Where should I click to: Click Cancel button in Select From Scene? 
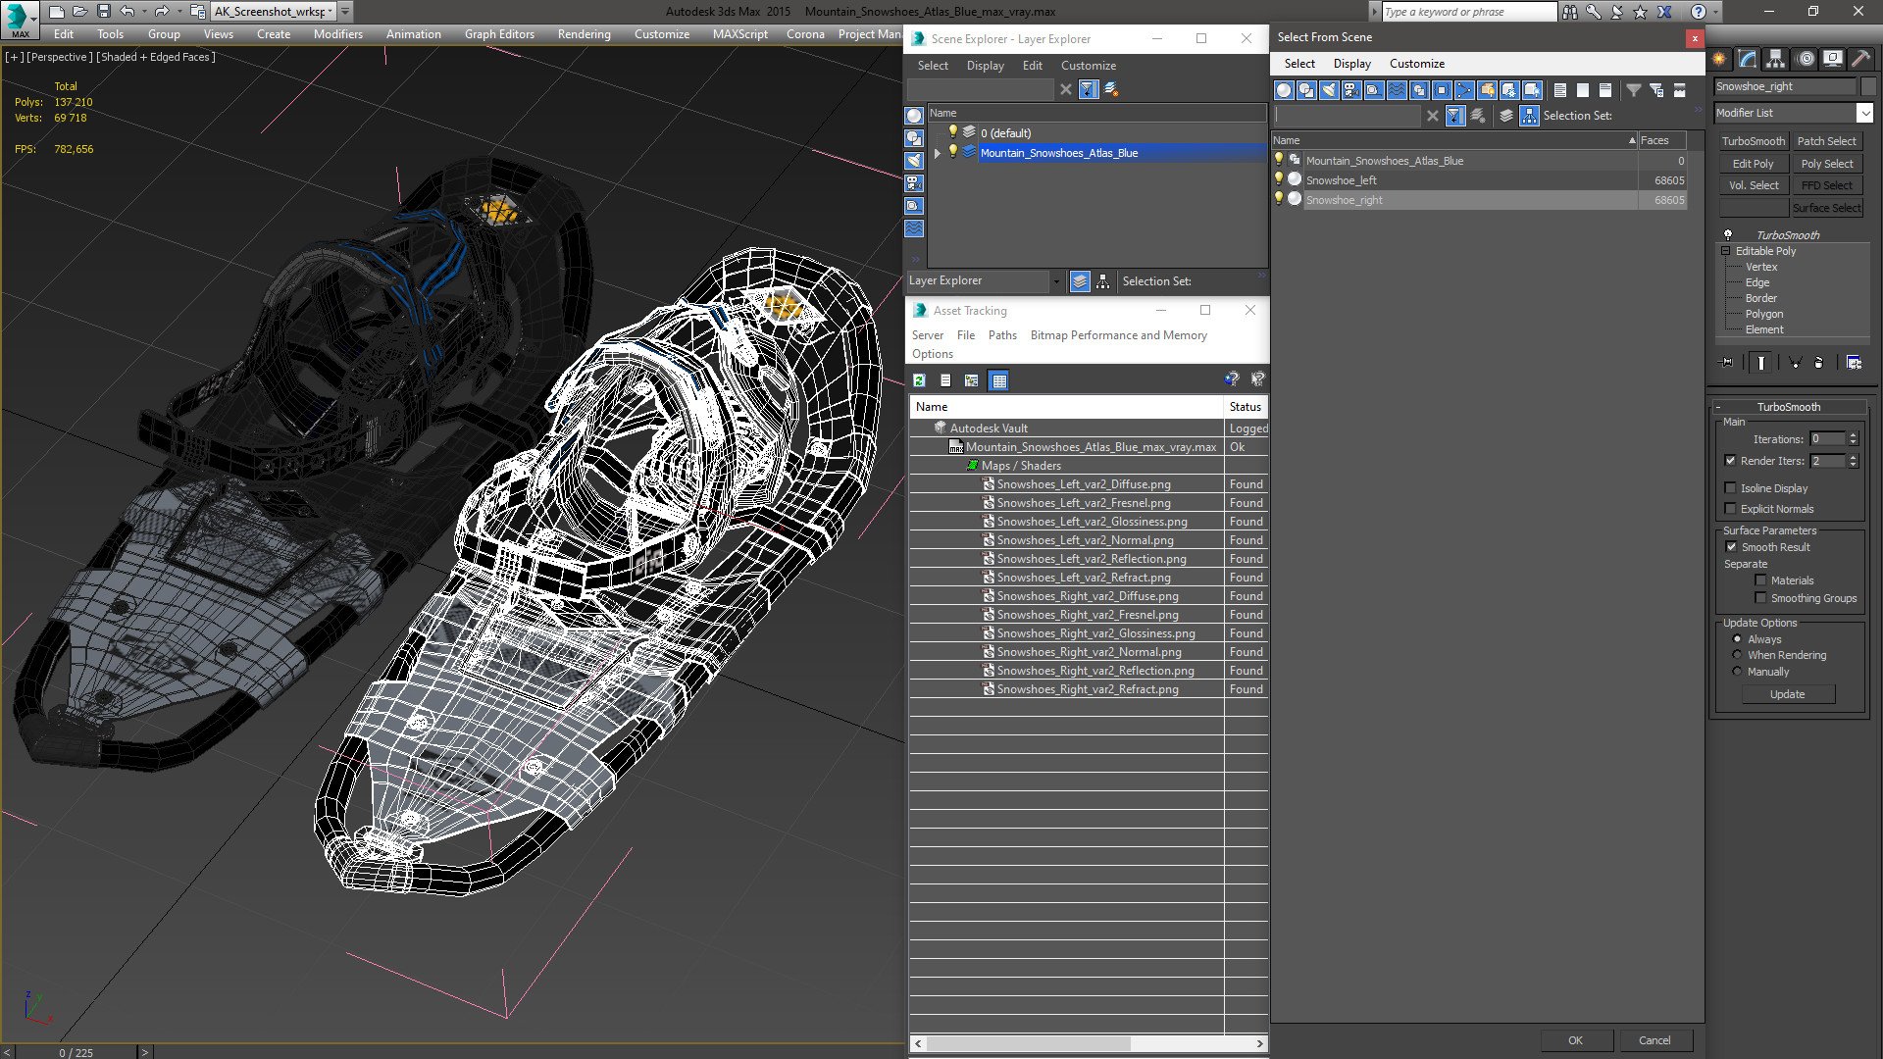1654,1040
